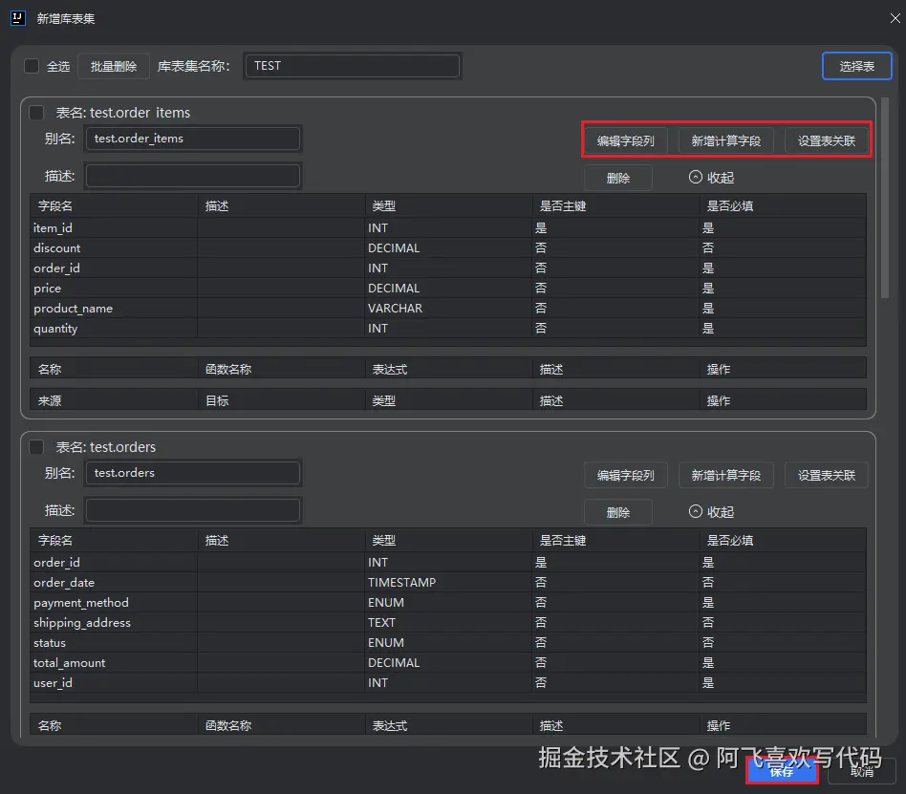
Task: Select the order_date field row
Action: [x=448, y=583]
